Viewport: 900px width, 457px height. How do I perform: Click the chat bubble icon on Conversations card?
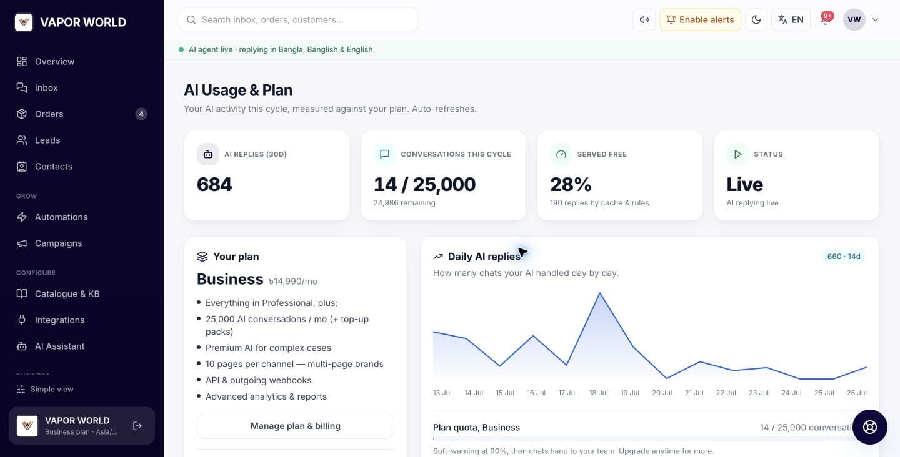pos(384,154)
